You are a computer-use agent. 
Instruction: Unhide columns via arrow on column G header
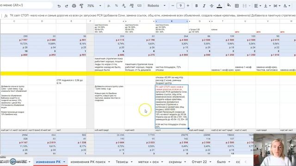coord(123,22)
